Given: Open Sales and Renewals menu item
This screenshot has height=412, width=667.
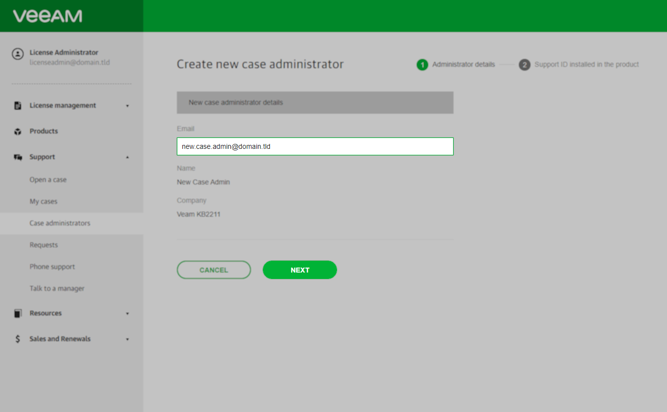Looking at the screenshot, I should click(60, 339).
